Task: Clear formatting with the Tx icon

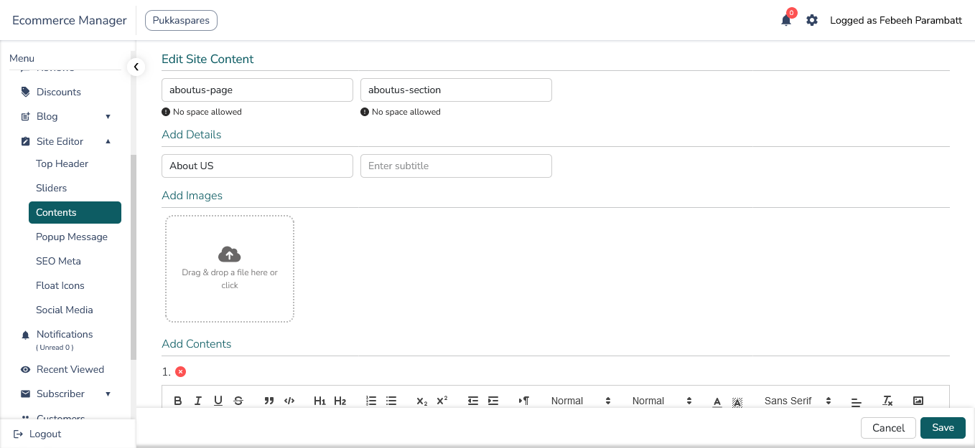Action: [887, 401]
